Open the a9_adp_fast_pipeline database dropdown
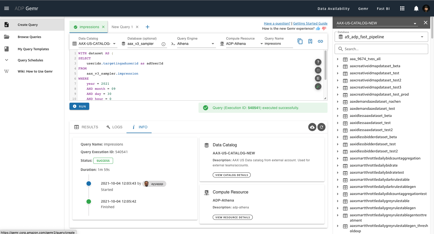434x234 pixels. click(422, 37)
